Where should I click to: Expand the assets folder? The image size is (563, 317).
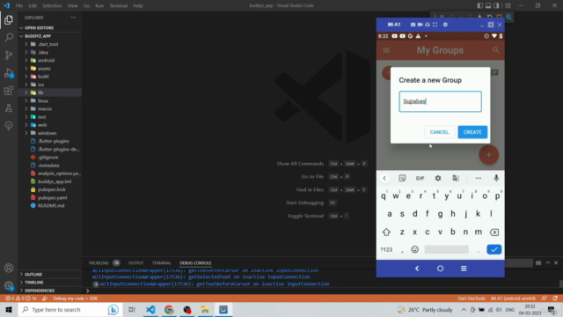(50, 69)
